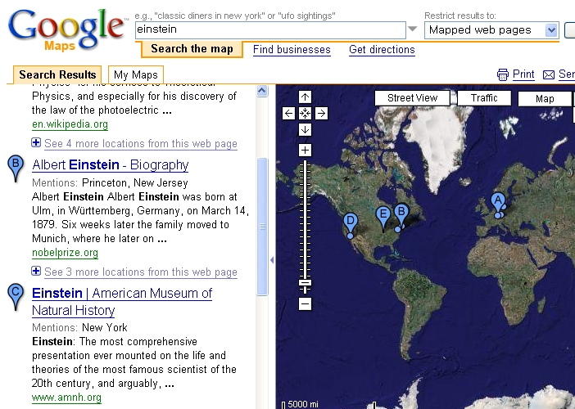Click the C pin beside American Museum result
The width and height of the screenshot is (575, 409).
coord(16,297)
